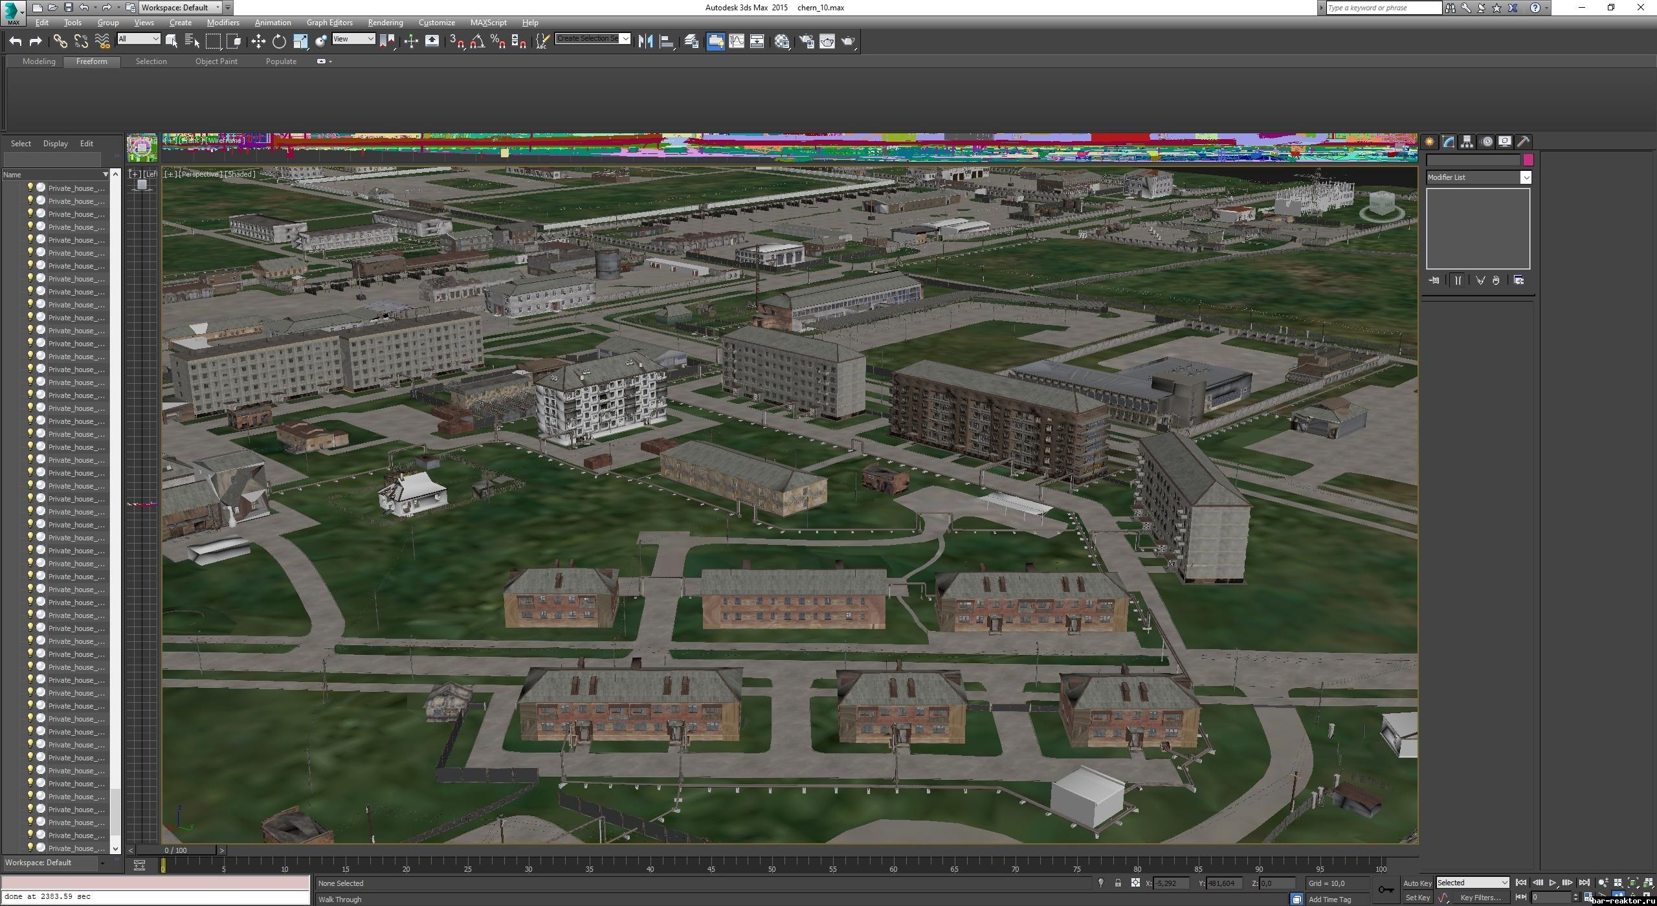The width and height of the screenshot is (1657, 906).
Task: Open the Align tool
Action: 667,41
